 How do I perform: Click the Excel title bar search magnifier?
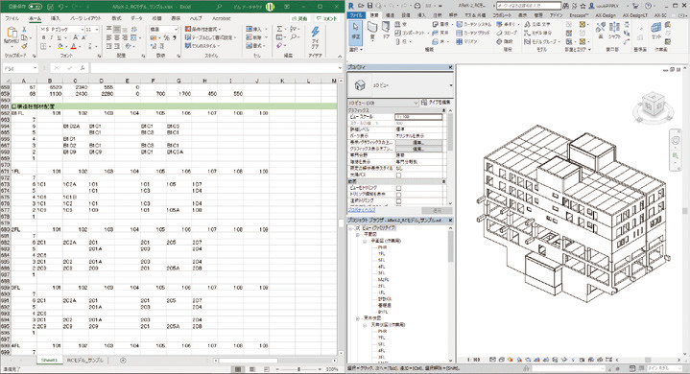tap(219, 7)
